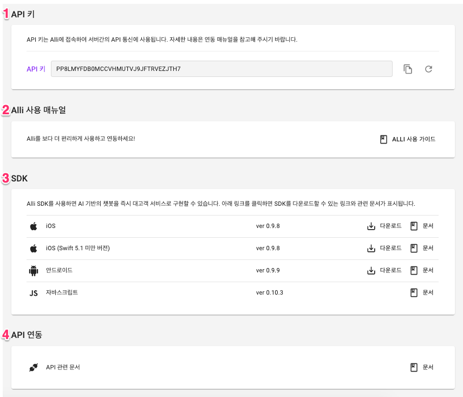Click document icon in the iOS row
463x397 pixels.
414,226
